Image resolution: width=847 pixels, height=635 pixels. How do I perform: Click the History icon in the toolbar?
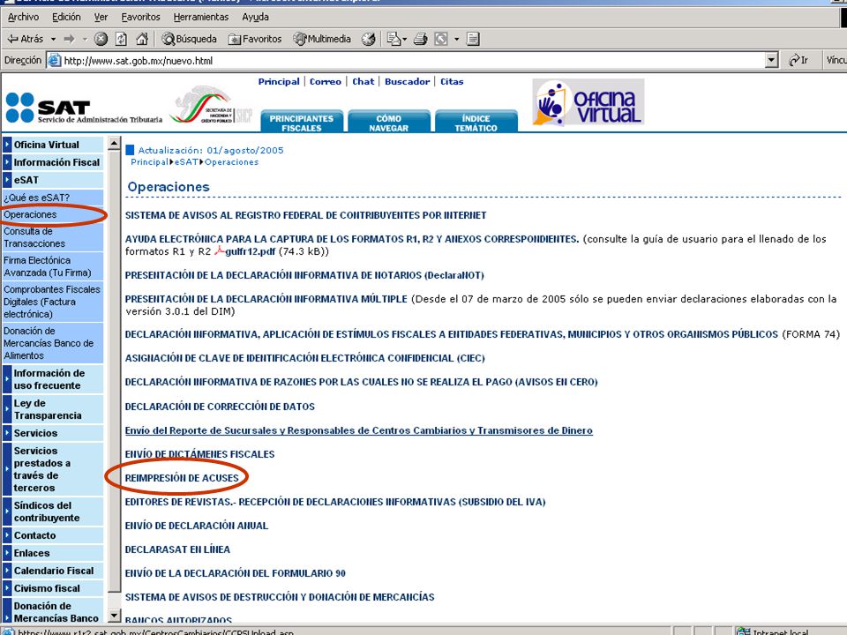(x=369, y=39)
